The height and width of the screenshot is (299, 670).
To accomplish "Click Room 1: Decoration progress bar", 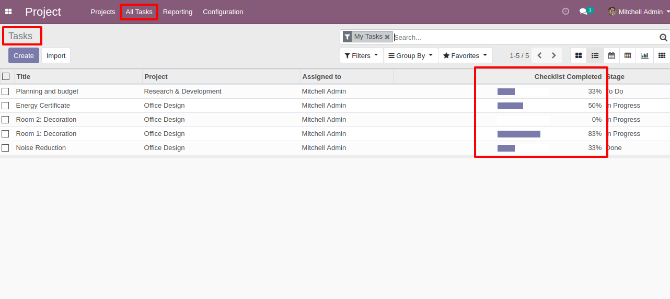I will [523, 134].
